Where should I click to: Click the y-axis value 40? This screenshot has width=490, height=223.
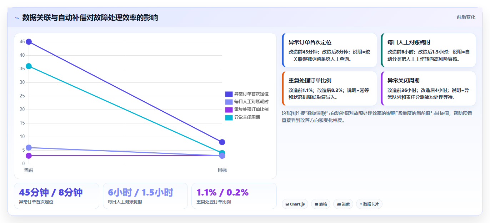(x=22, y=55)
